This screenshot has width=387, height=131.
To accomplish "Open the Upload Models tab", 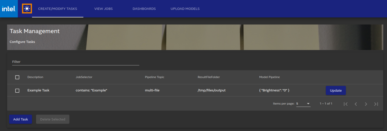I will click(x=185, y=9).
